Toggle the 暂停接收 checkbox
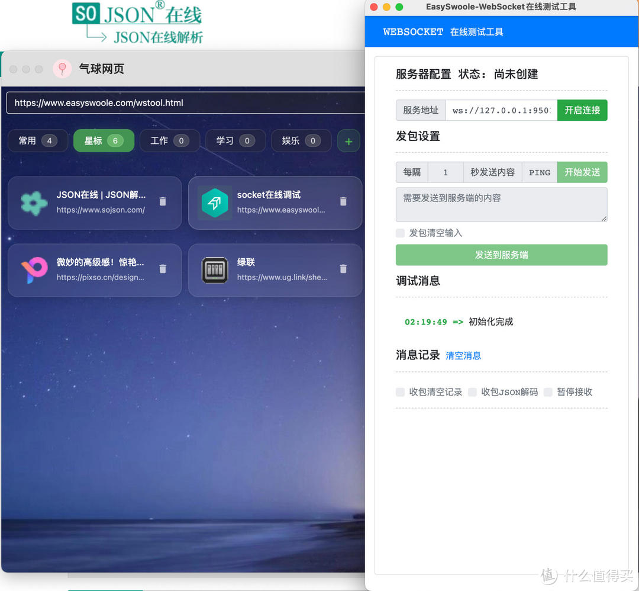 pos(548,392)
